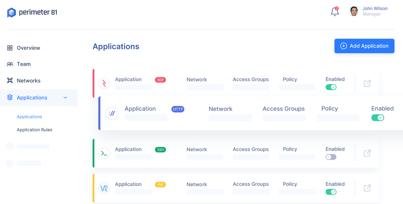403x204 pixels.
Task: Click the yellow VNC badge
Action: 161,185
